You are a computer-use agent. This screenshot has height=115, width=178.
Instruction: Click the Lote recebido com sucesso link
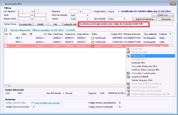[x=48, y=103]
